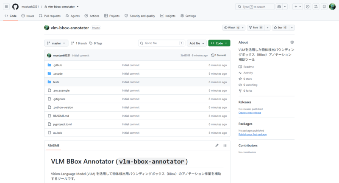Click the tests folder icon
The width and height of the screenshot is (339, 183).
coord(49,82)
